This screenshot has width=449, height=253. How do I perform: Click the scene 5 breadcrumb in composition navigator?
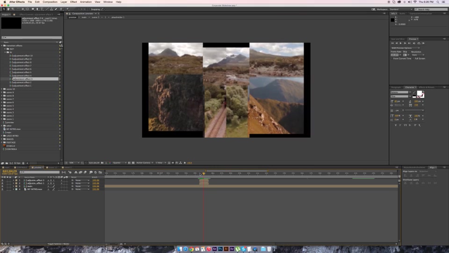click(x=95, y=17)
